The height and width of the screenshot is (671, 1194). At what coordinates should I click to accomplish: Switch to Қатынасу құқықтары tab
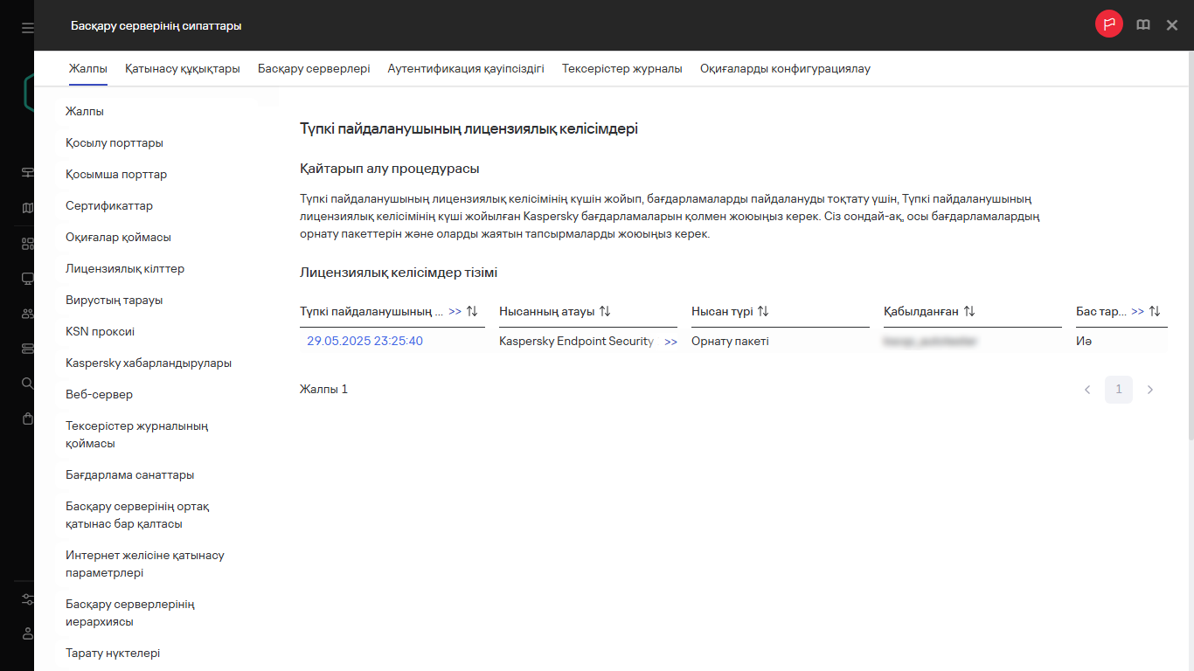click(182, 68)
